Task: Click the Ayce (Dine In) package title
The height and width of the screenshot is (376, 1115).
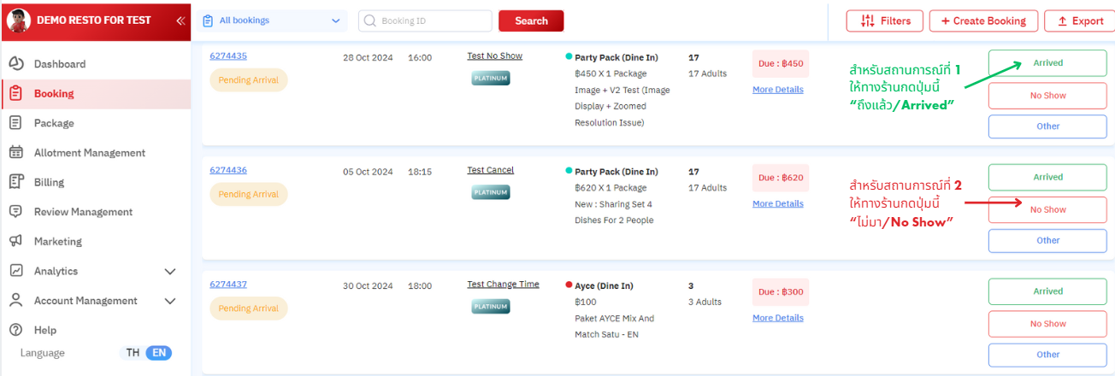Action: 604,285
